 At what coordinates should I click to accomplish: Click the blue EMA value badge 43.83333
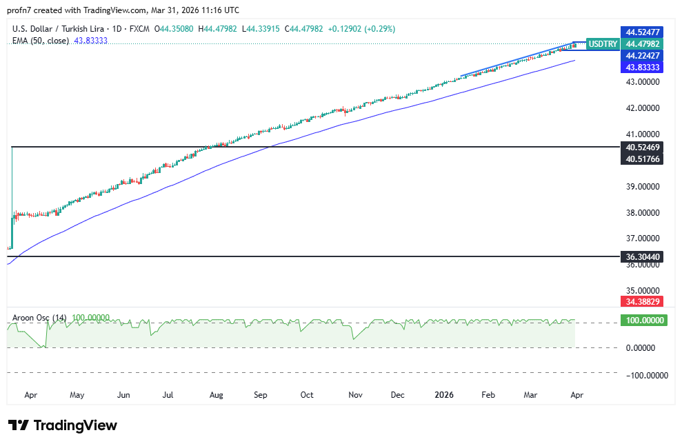tap(643, 67)
